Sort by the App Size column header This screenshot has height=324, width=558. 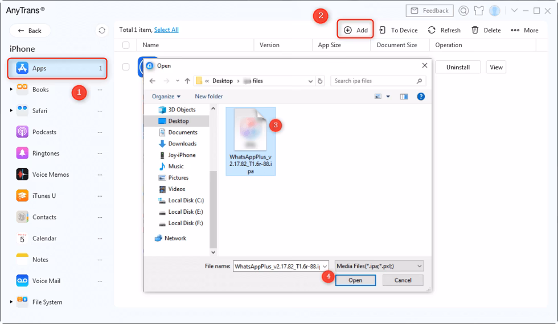pyautogui.click(x=341, y=45)
